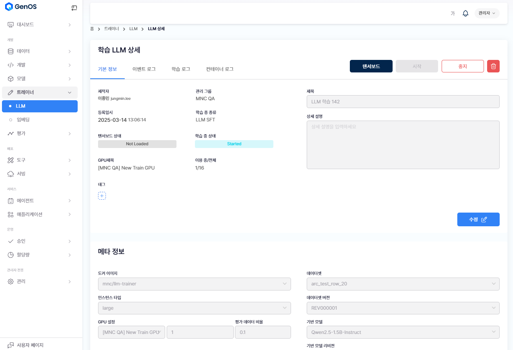Open the 데이터셋 dropdown arc_test_row_20
This screenshot has height=350, width=513.
pos(403,284)
